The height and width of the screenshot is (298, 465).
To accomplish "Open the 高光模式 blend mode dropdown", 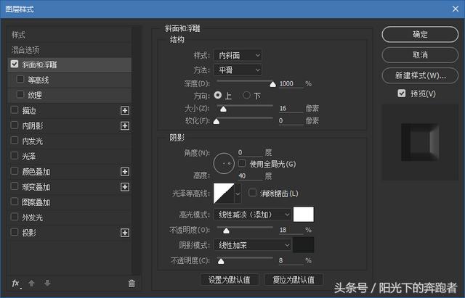I will [252, 215].
